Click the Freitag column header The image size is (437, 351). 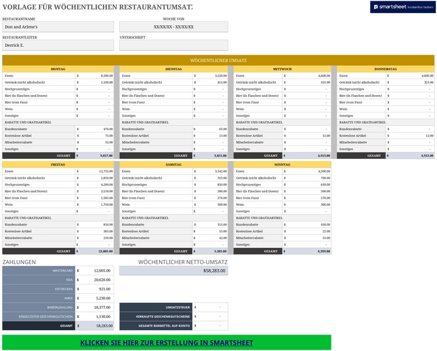pos(58,165)
